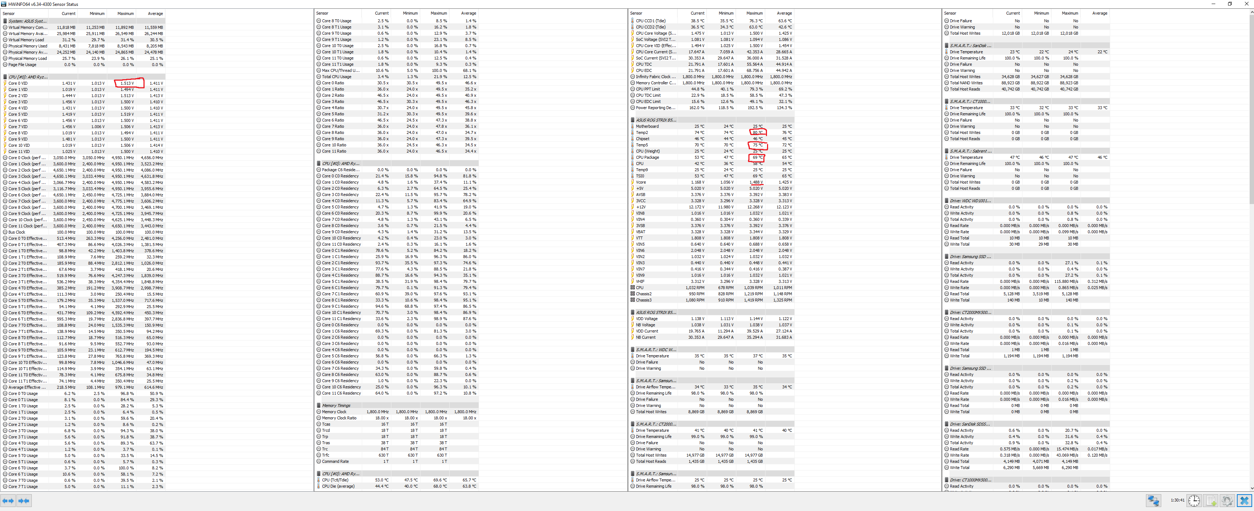This screenshot has height=511, width=1254.
Task: Collapse the System: ASUS group header
Action: click(27, 21)
